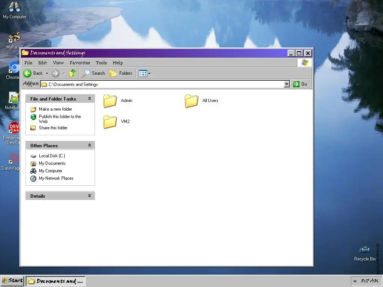
Task: Select My Computer desktop icon
Action: (x=15, y=10)
